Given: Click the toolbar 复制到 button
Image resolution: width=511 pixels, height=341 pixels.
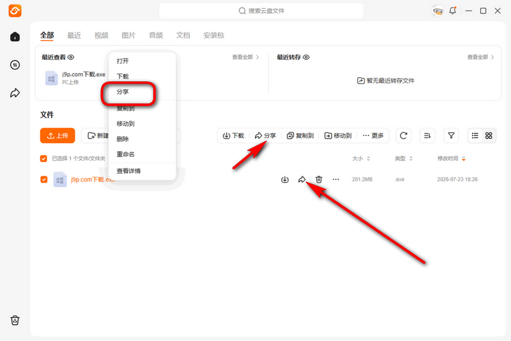Looking at the screenshot, I should click(x=300, y=135).
